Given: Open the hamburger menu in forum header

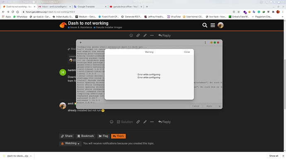Looking at the screenshot, I should pyautogui.click(x=213, y=25).
